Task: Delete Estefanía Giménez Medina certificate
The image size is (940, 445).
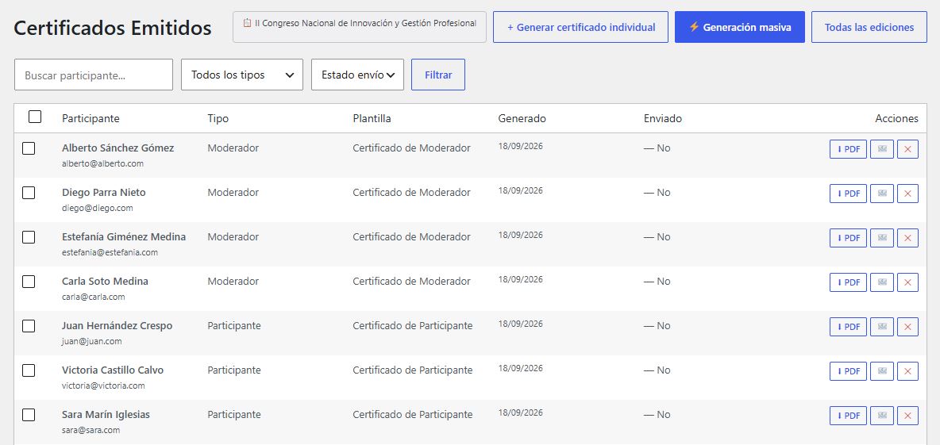Action: (907, 238)
